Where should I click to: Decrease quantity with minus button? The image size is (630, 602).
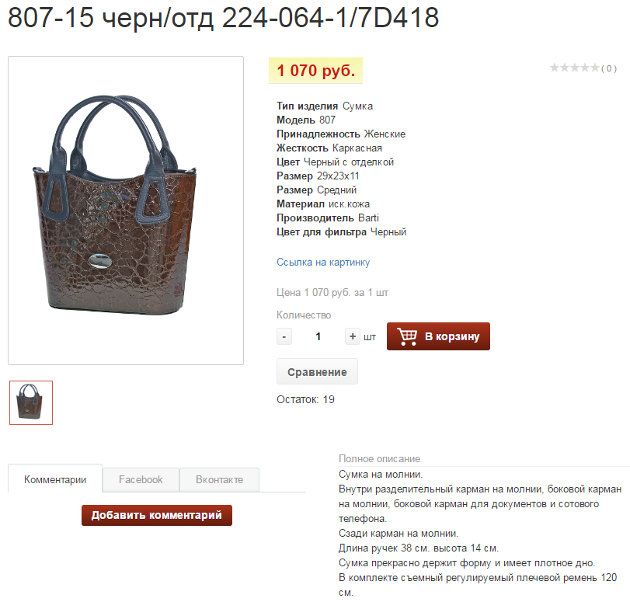coord(284,336)
